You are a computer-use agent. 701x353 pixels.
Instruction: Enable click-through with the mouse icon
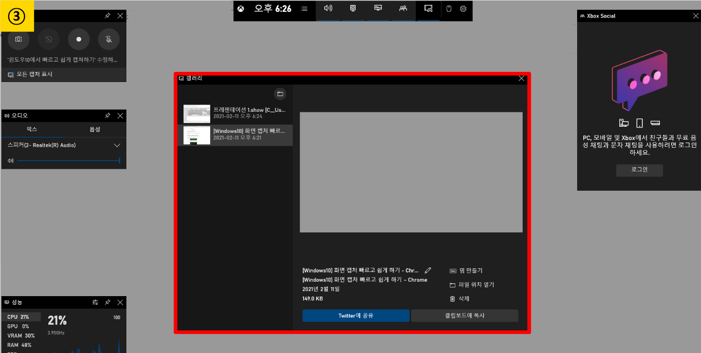[449, 9]
